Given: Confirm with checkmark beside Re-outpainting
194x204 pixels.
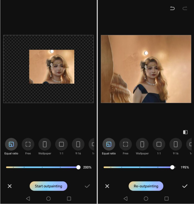Looking at the screenshot, I should (185, 186).
